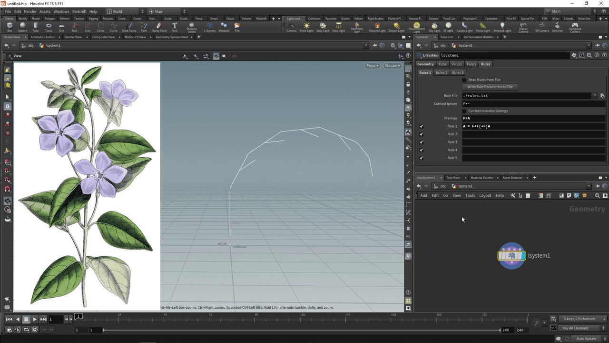Screen dimensions: 609x343
Task: Open help for the L-System node
Action: [604, 55]
